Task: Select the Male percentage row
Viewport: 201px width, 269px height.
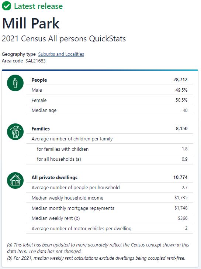Action: (110, 90)
